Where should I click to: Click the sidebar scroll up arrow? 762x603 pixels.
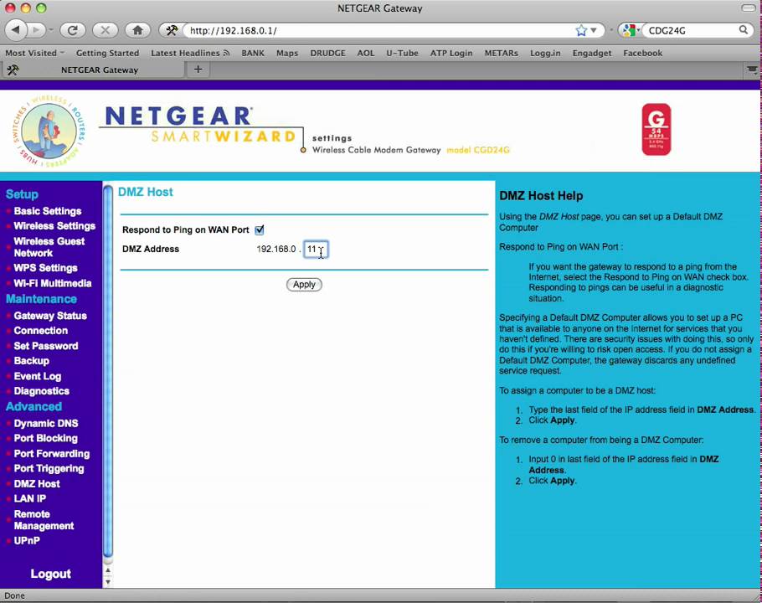click(108, 570)
